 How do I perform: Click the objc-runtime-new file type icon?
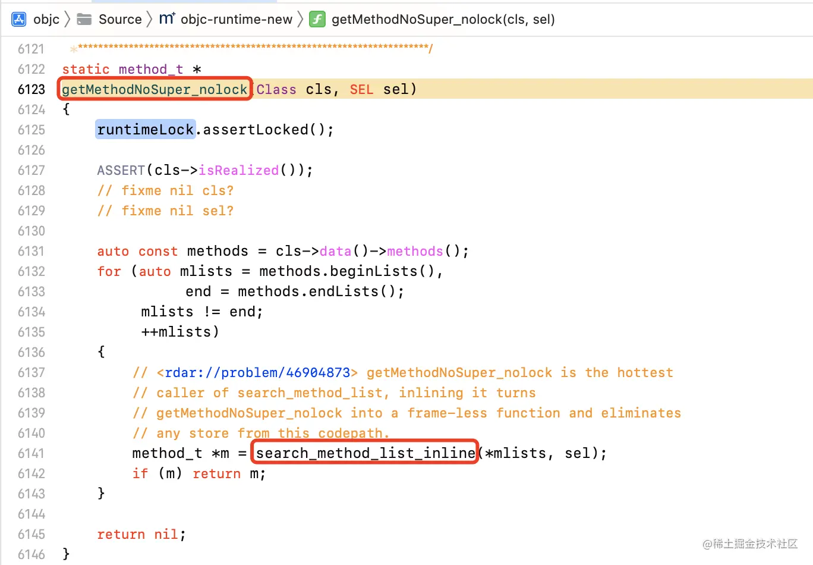pyautogui.click(x=167, y=19)
